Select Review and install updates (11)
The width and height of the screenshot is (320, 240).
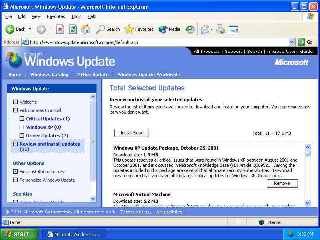pyautogui.click(x=48, y=146)
